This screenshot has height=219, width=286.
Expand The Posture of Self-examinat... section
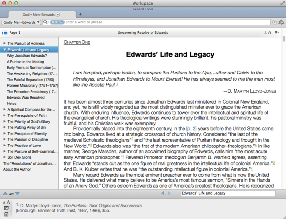click(x=5, y=151)
